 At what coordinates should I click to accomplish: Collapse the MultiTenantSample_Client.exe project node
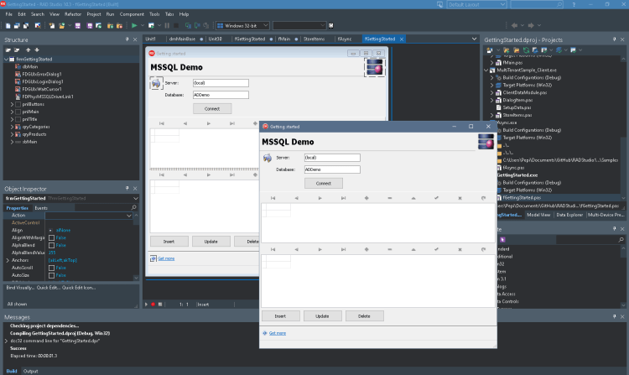(486, 70)
